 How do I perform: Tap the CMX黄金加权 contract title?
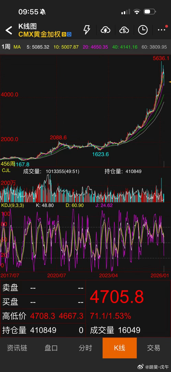[39, 34]
